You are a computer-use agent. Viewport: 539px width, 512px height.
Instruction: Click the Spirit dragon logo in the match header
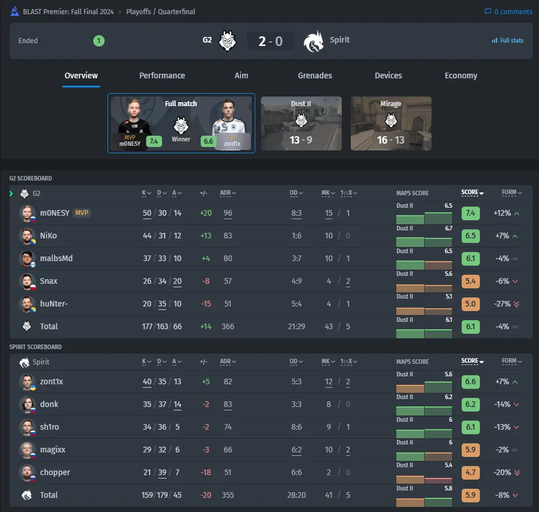pos(313,41)
